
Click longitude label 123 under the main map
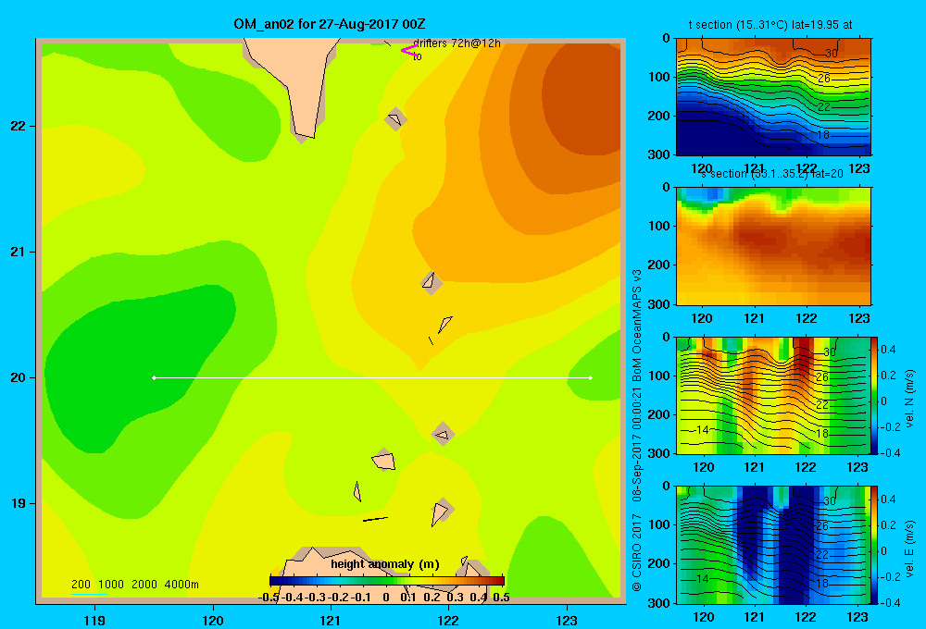click(567, 620)
